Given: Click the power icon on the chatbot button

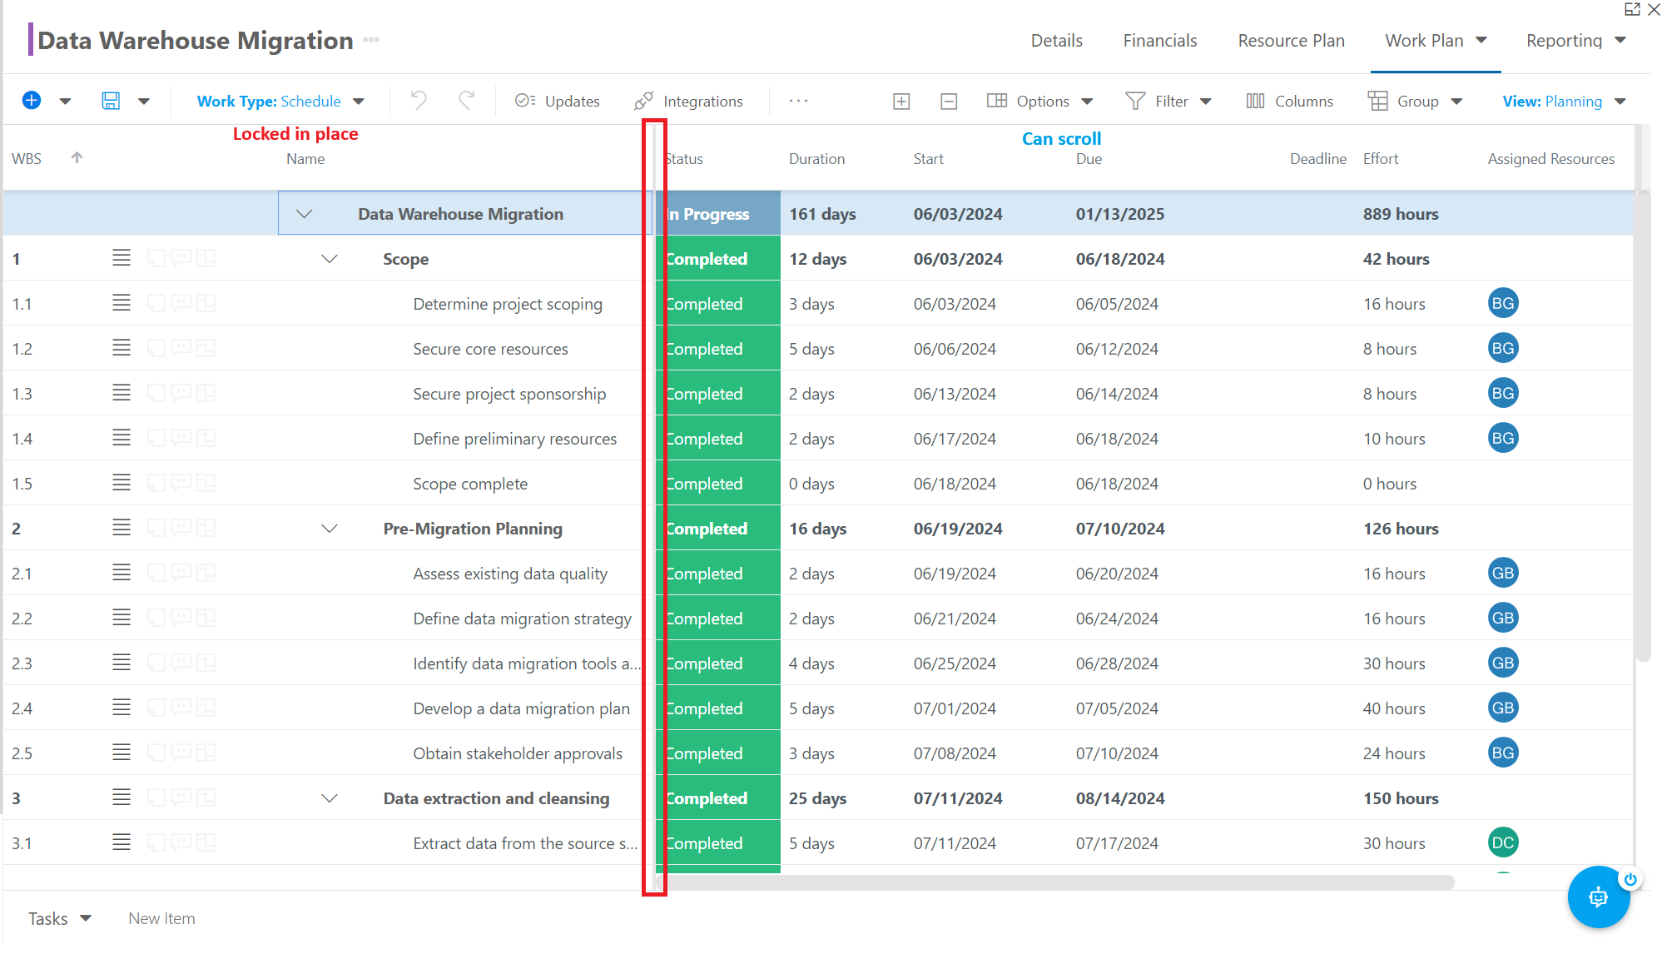Looking at the screenshot, I should click(x=1630, y=879).
